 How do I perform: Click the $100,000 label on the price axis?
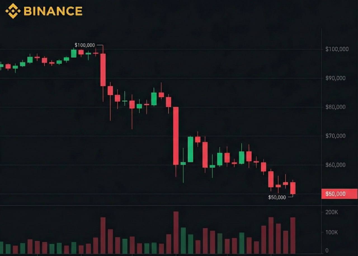click(337, 49)
